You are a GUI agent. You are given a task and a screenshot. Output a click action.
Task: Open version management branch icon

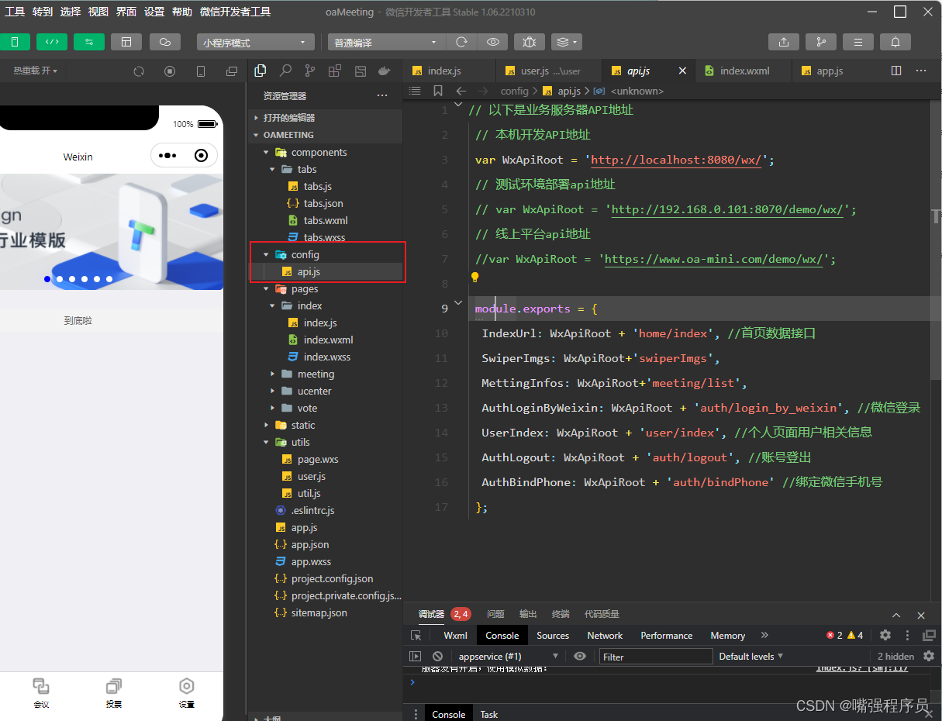pos(821,42)
